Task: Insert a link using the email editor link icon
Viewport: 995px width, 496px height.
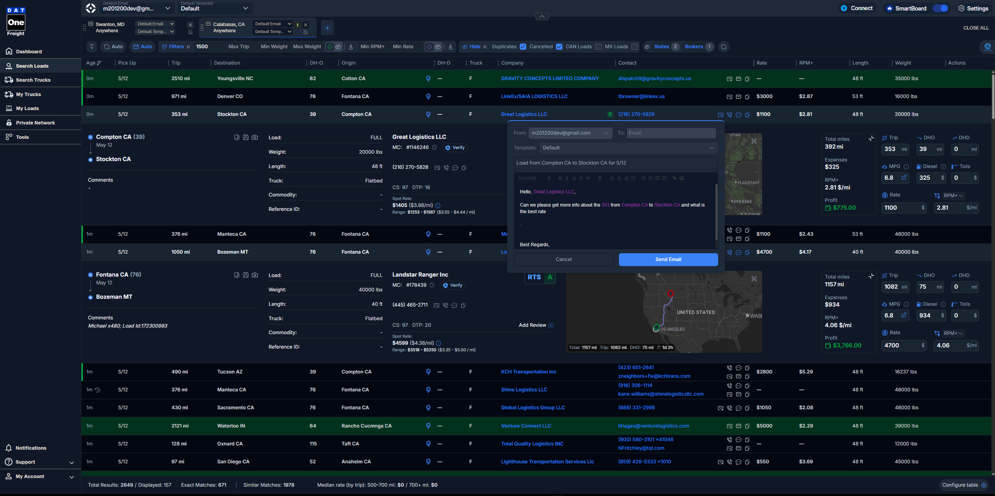Action: coord(675,178)
